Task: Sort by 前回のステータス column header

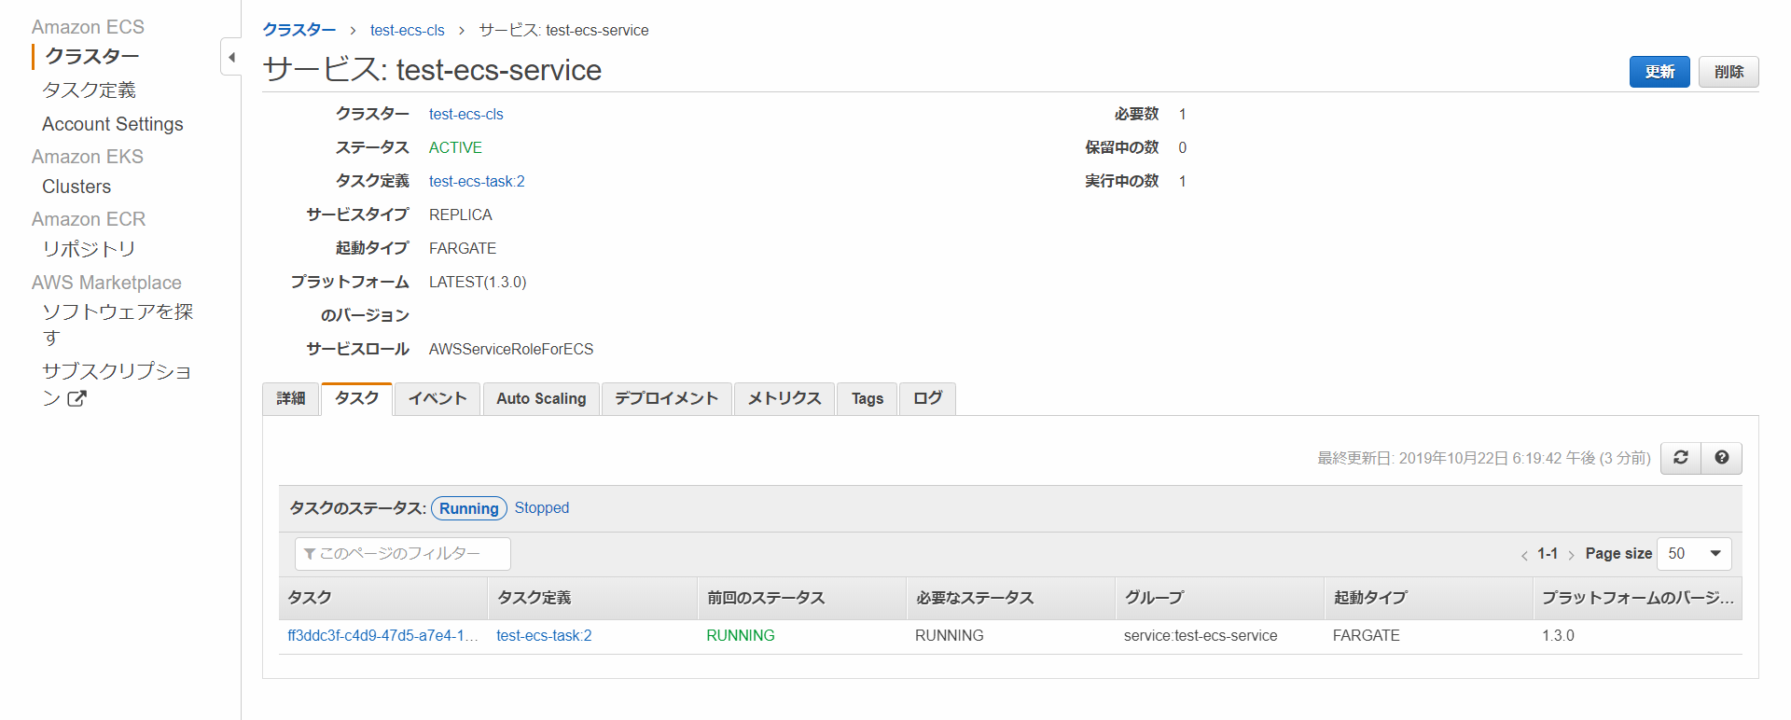Action: click(x=801, y=599)
